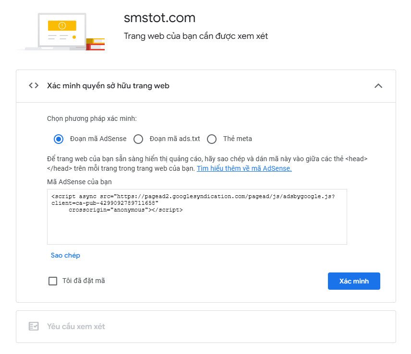Click the yellow exclamation warning icon

point(62,25)
